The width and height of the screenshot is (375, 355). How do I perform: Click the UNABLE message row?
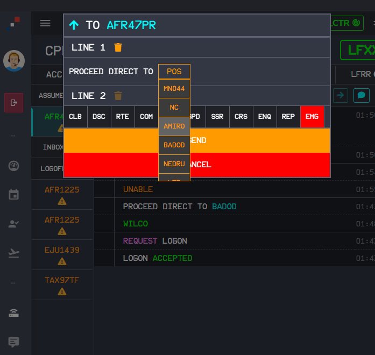click(235, 189)
